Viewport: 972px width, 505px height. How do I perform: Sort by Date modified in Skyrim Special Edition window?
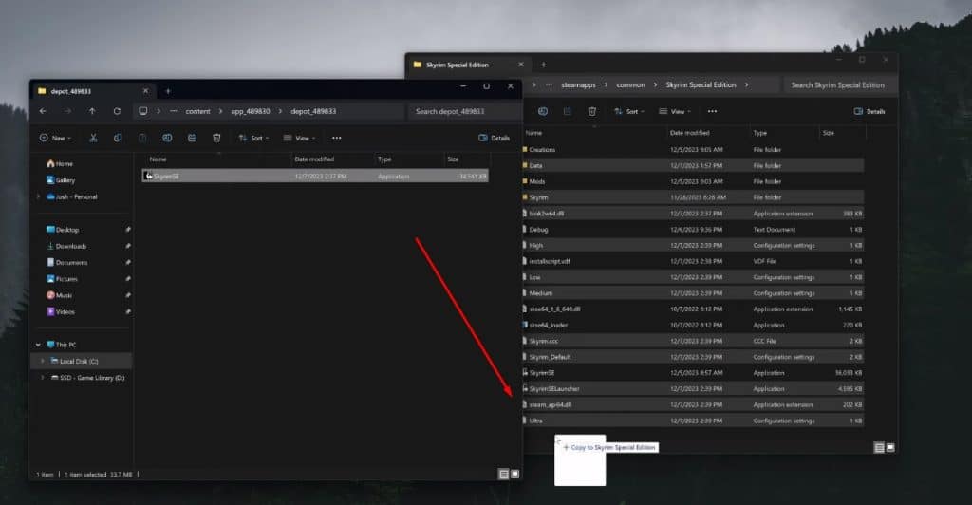[689, 133]
